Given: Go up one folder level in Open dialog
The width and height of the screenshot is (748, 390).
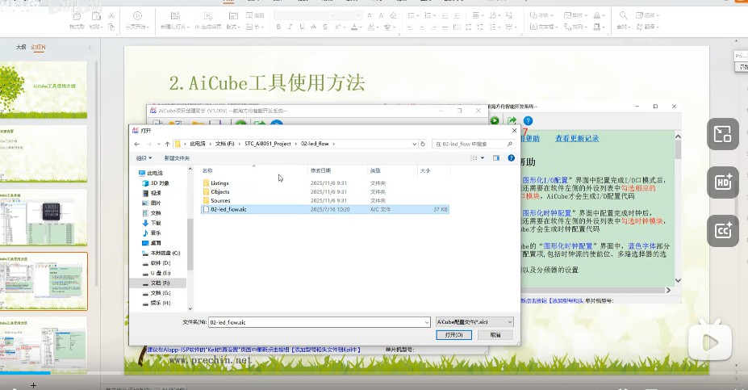Looking at the screenshot, I should (x=167, y=144).
